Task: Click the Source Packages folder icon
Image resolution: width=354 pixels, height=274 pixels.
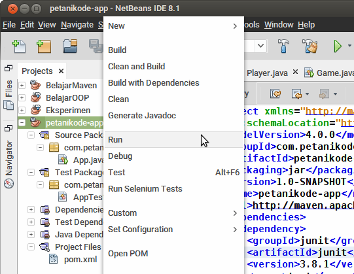Action: point(44,135)
